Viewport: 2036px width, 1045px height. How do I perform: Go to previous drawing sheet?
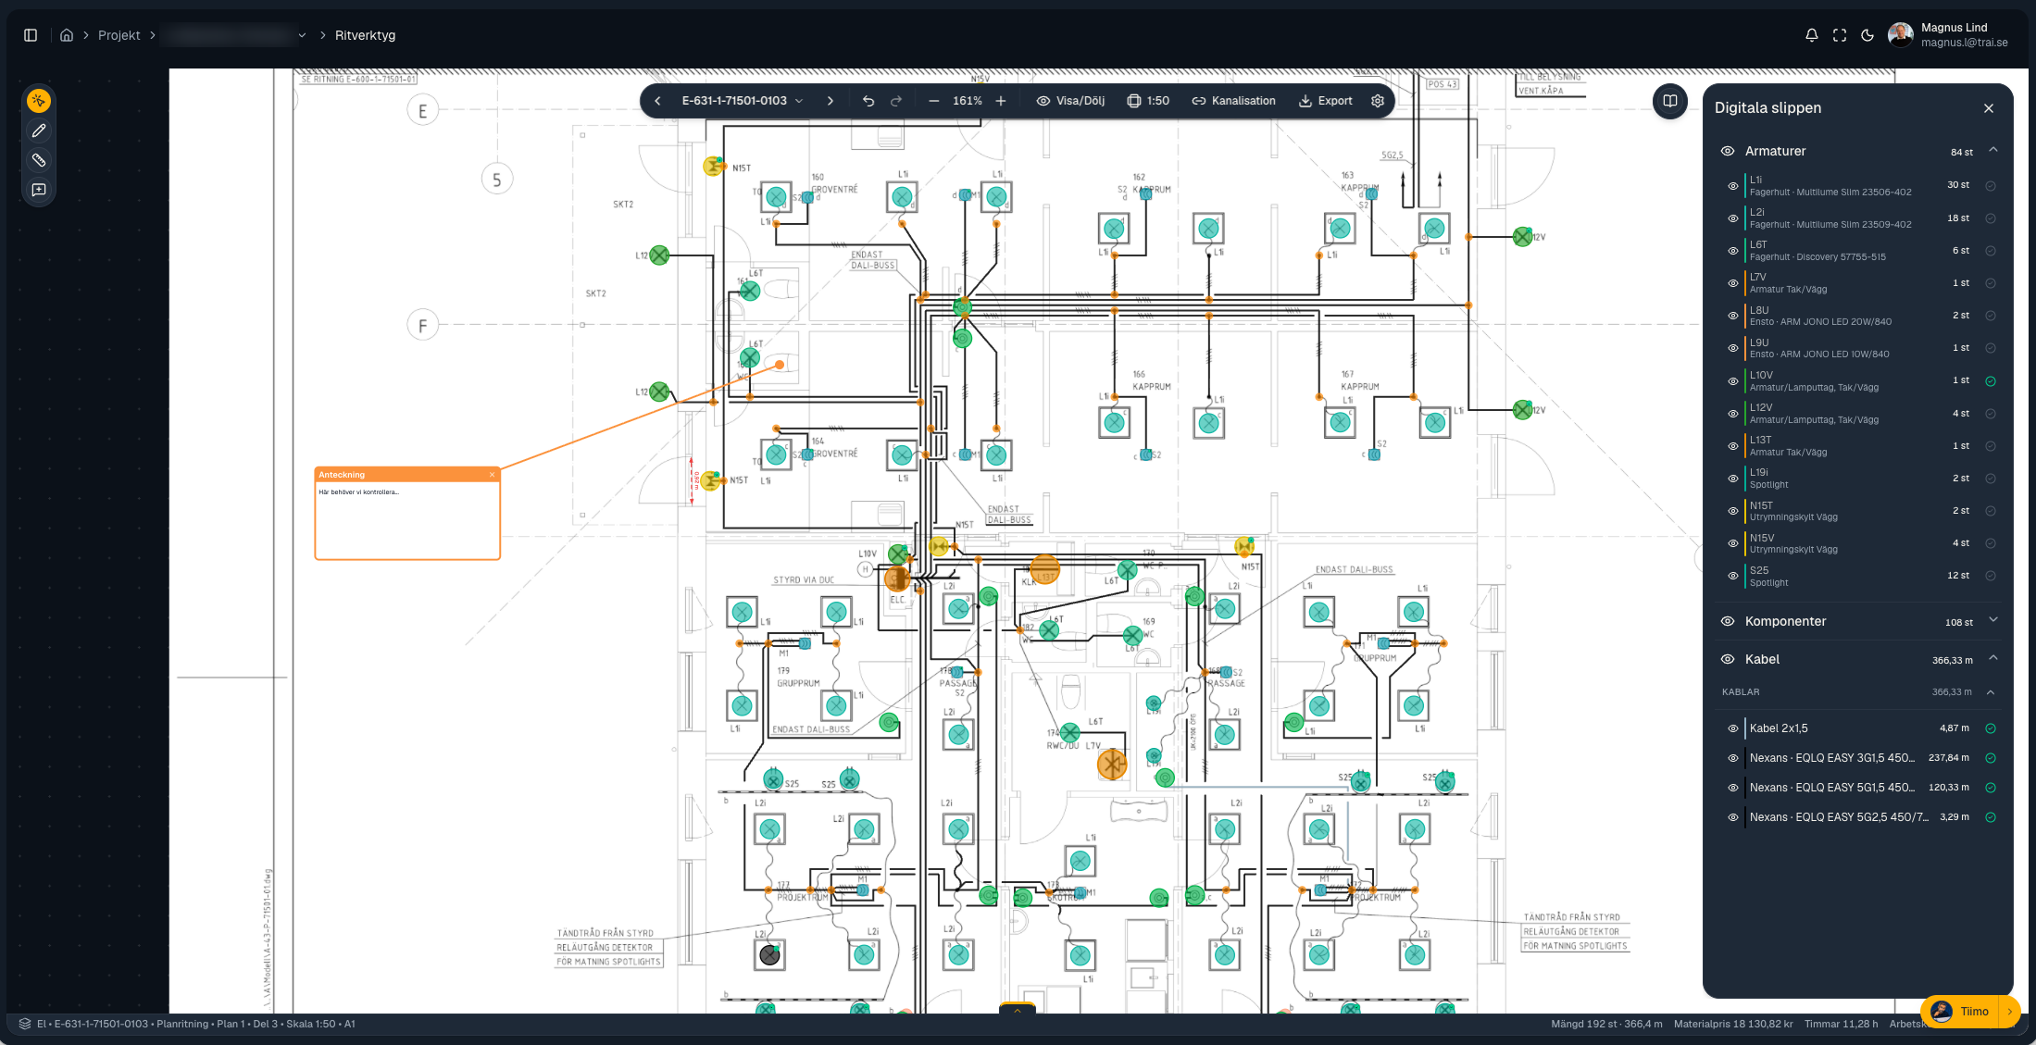pos(657,101)
